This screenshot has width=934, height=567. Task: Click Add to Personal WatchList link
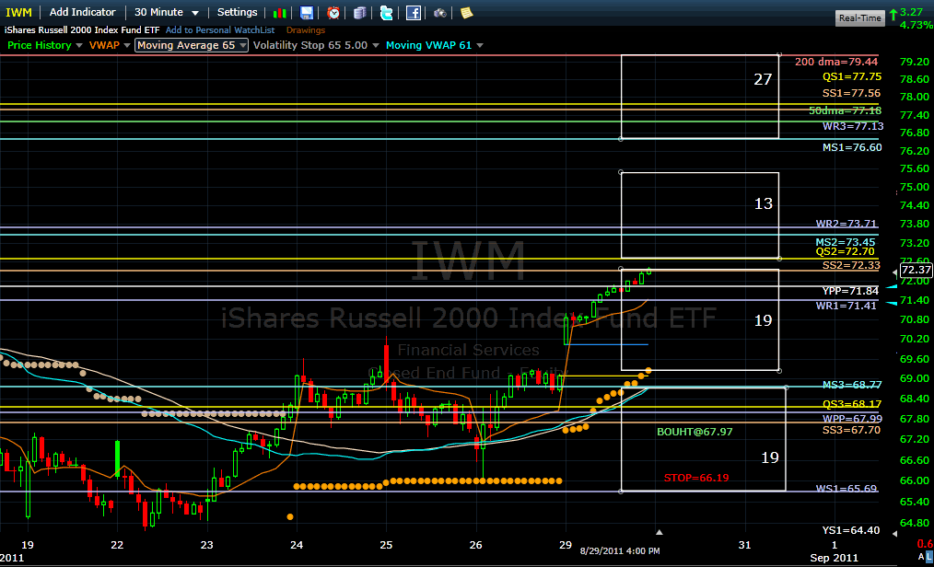pyautogui.click(x=220, y=30)
